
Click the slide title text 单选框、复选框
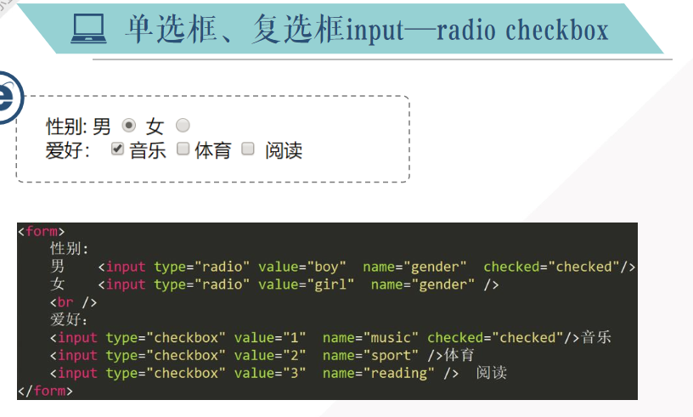point(234,29)
